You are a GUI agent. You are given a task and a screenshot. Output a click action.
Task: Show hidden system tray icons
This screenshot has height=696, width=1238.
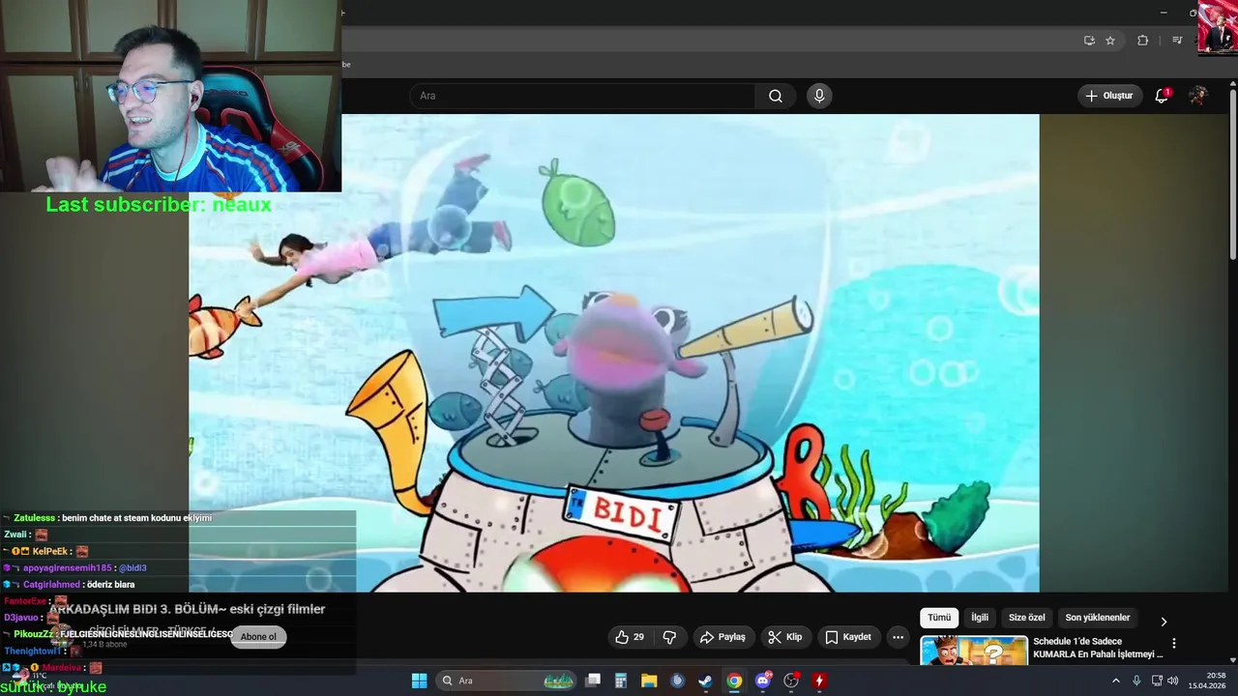[x=1115, y=681]
